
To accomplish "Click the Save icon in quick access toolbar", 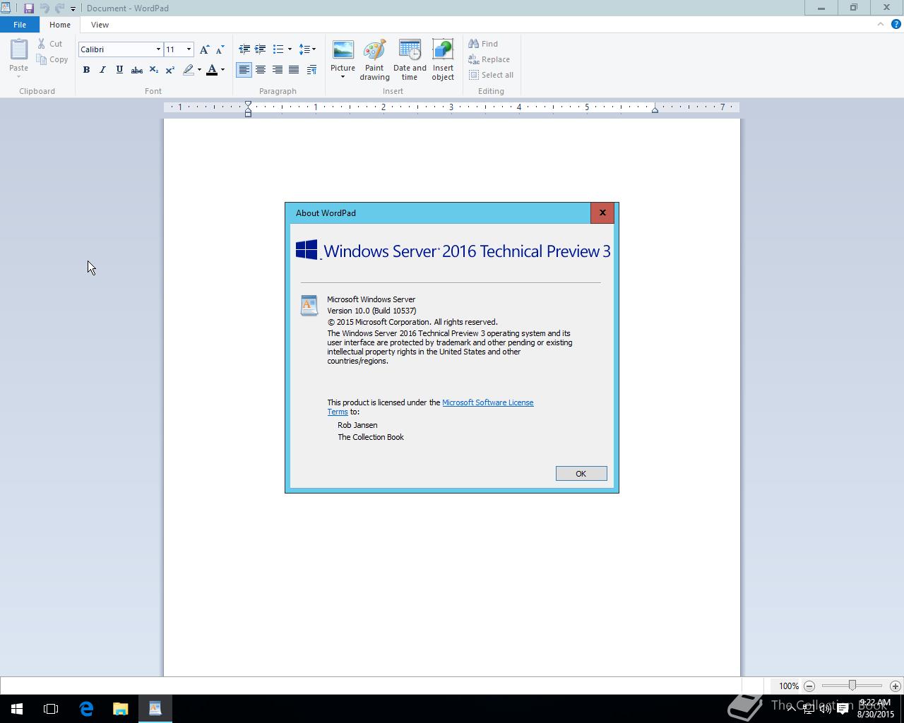I will pos(29,8).
